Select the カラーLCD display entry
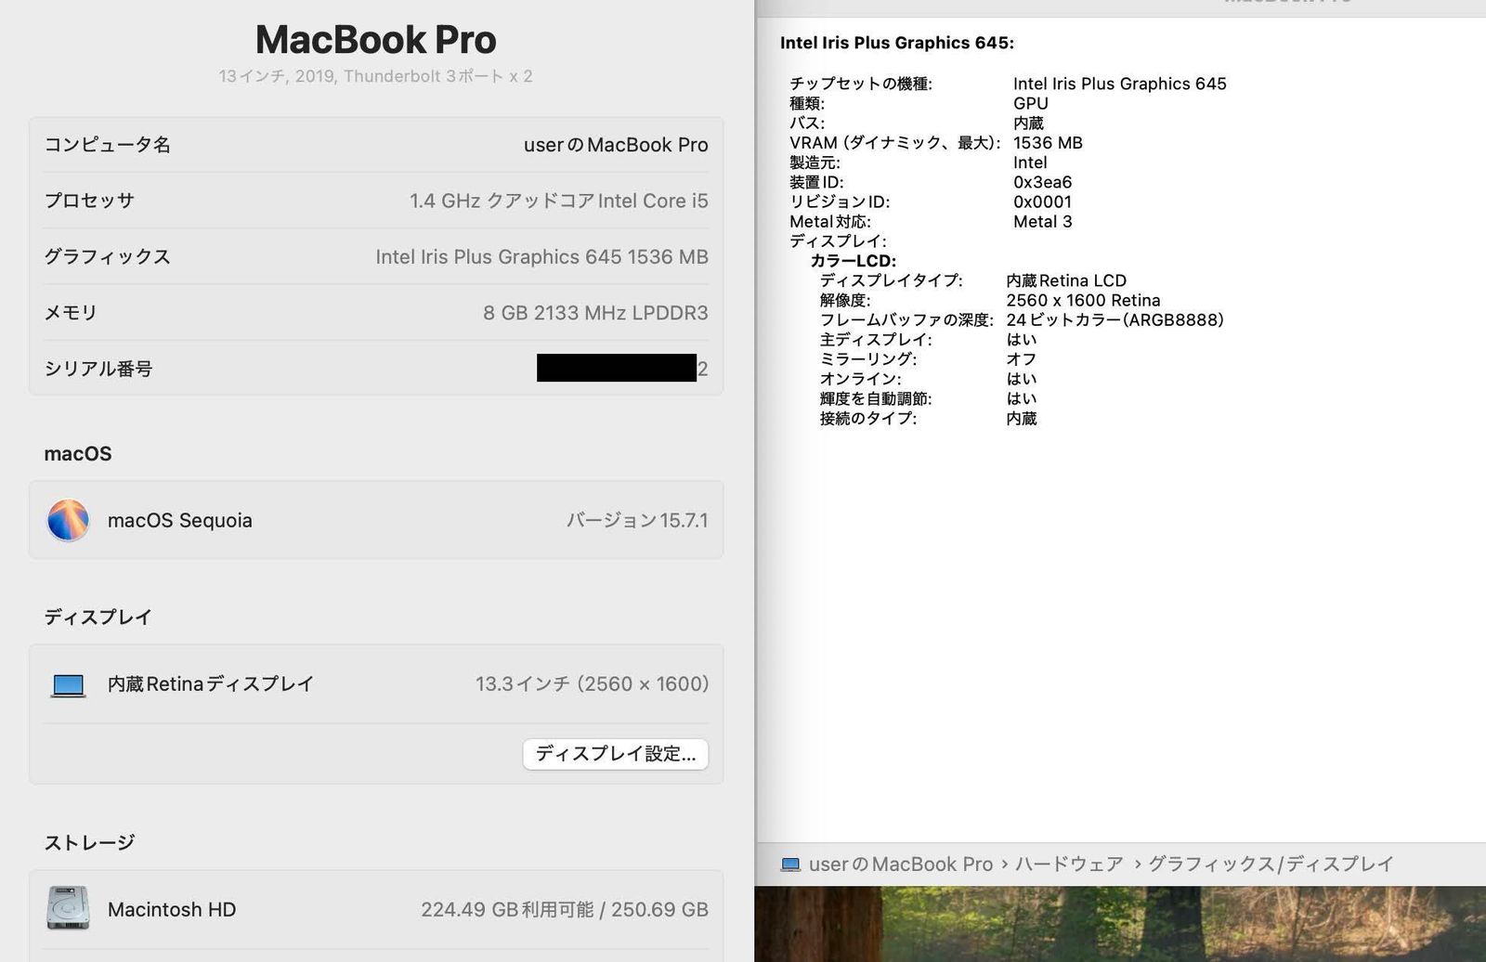Screen dimensions: 1486x962 pos(854,261)
